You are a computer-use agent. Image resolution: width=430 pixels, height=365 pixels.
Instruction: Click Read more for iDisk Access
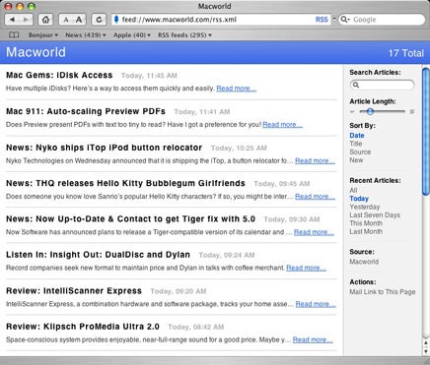(236, 89)
